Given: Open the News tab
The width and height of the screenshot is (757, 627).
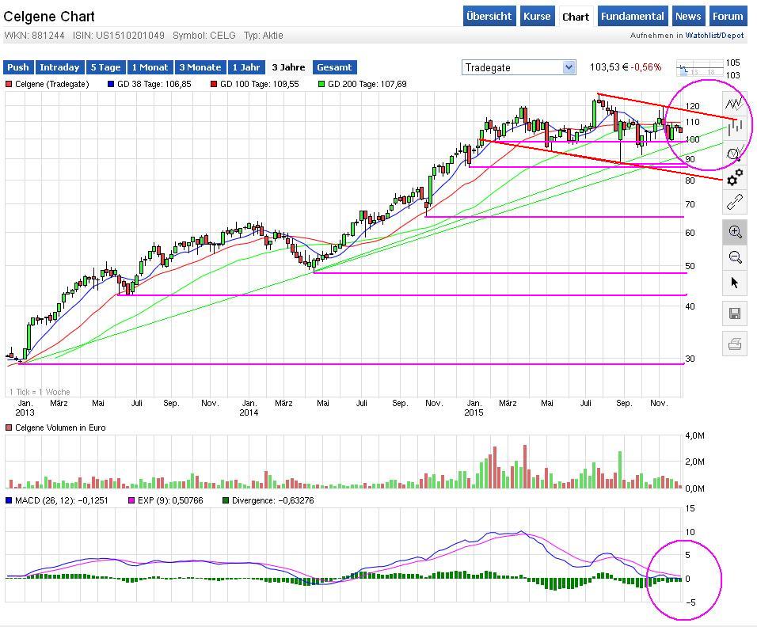Looking at the screenshot, I should 687,16.
